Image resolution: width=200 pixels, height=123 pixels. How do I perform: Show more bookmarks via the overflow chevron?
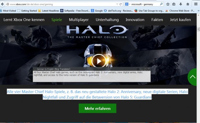tap(198, 11)
